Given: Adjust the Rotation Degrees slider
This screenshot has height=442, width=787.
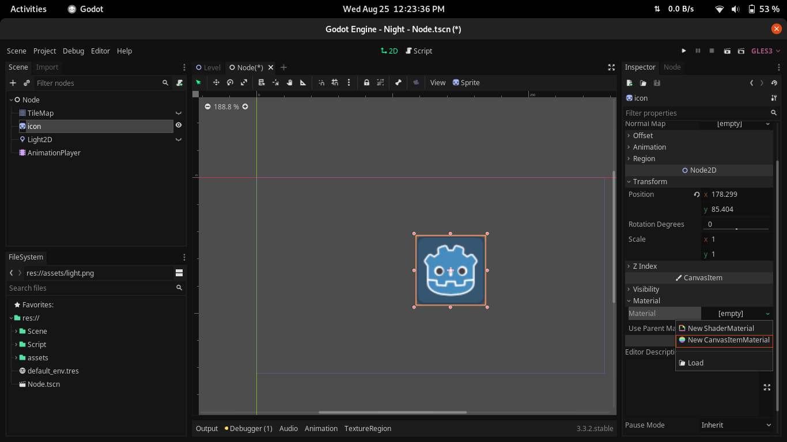Looking at the screenshot, I should 736,229.
